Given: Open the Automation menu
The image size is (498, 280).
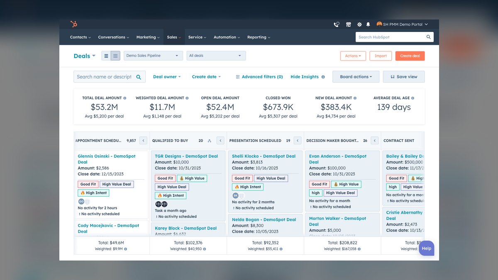Looking at the screenshot, I should point(227,37).
